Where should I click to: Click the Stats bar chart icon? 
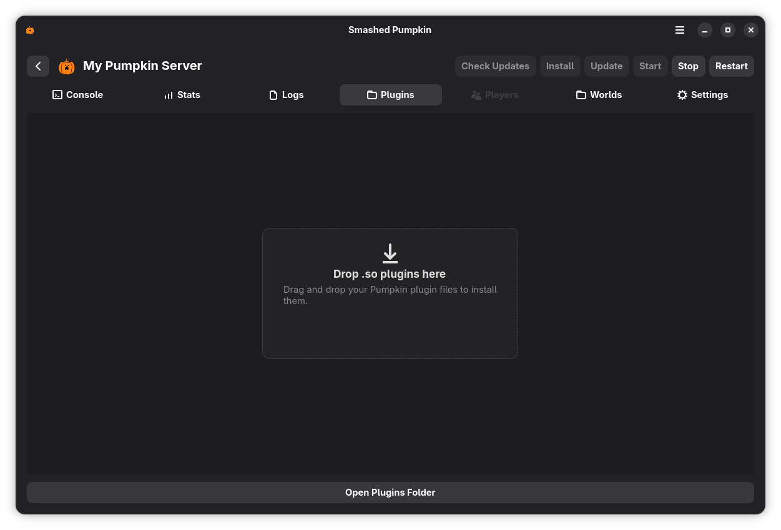click(x=168, y=94)
